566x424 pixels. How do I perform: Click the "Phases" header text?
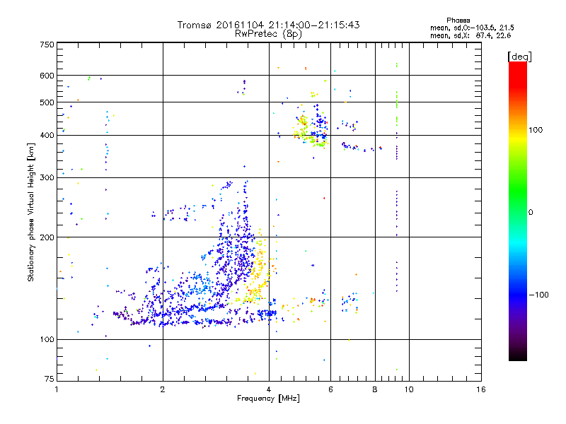[x=458, y=20]
